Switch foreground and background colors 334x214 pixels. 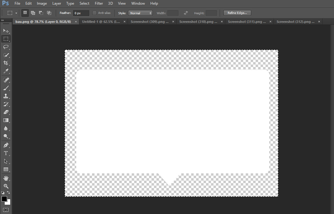coord(8,192)
